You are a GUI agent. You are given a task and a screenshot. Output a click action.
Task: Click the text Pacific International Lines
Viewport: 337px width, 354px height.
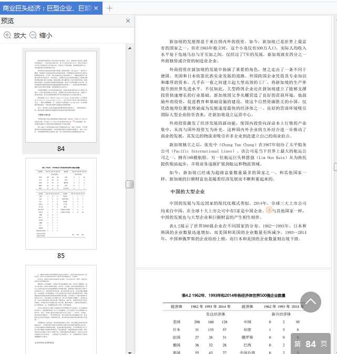pyautogui.click(x=203, y=151)
